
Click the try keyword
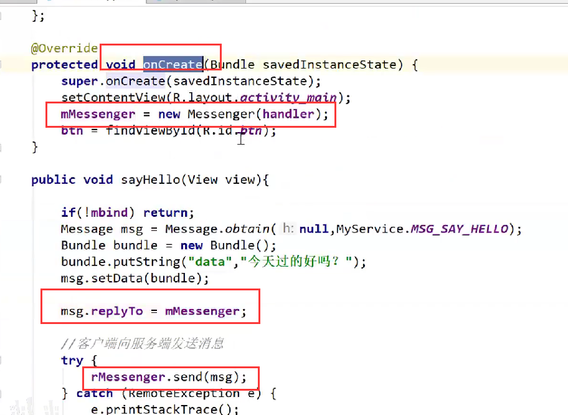(72, 361)
